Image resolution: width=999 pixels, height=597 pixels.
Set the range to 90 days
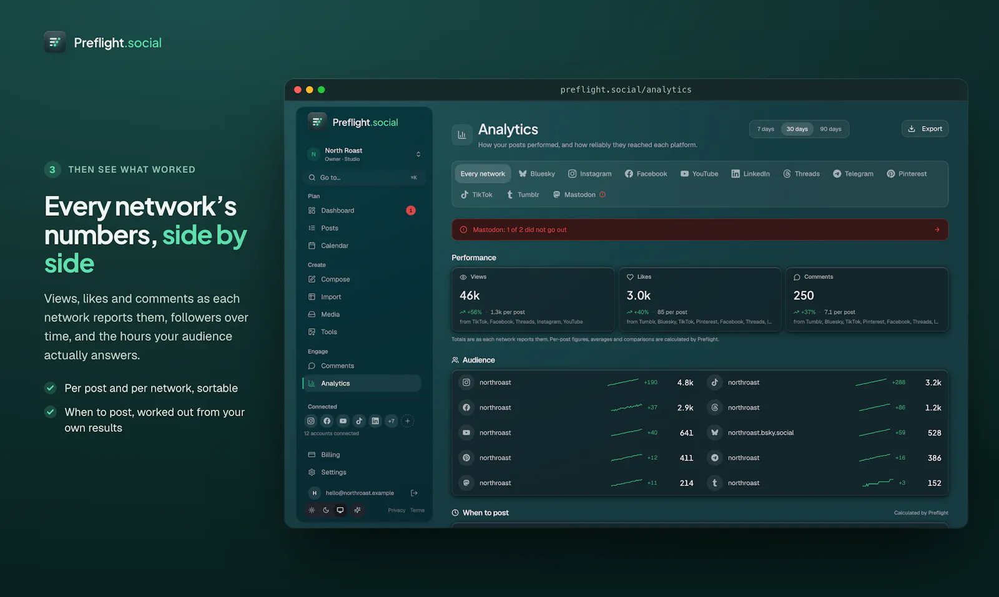[x=830, y=129]
